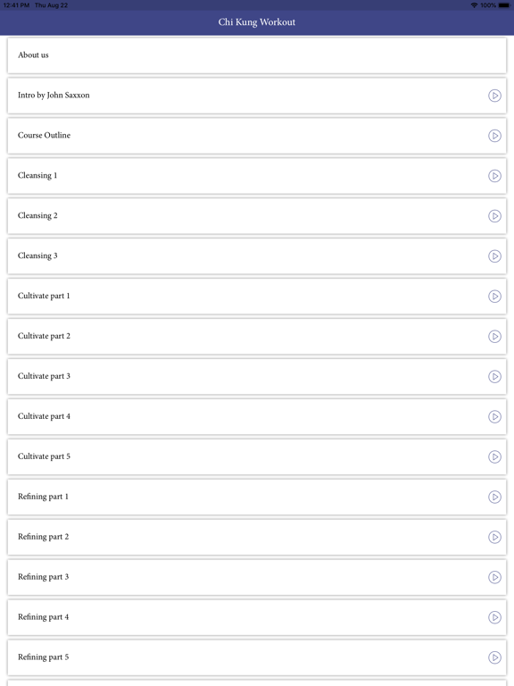Click the Chi Kung Workout title
Viewport: 514px width, 686px height.
pos(257,21)
